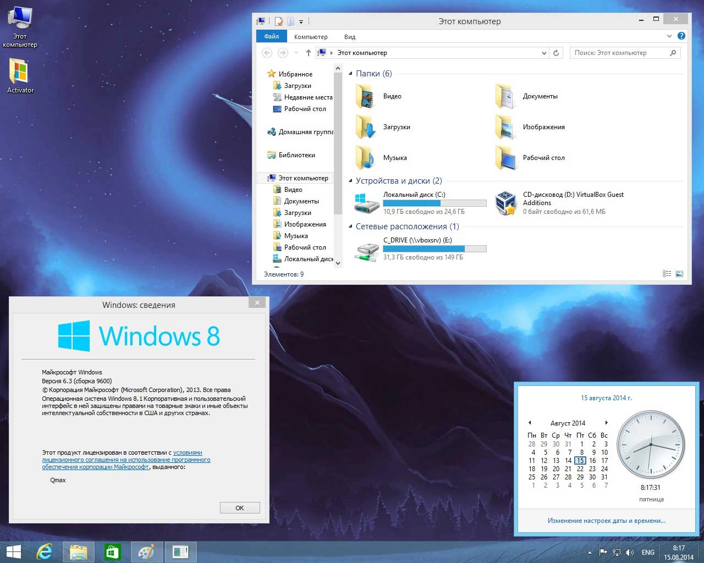Collapse Сетевые расположения (1) group
704x563 pixels.
pos(351,227)
